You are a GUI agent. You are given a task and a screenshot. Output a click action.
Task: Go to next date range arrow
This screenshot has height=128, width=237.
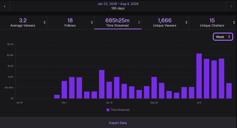pos(231,6)
